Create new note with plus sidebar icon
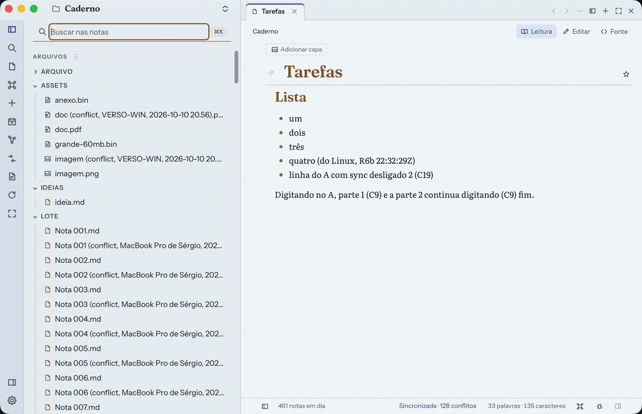The width and height of the screenshot is (642, 414). point(12,103)
